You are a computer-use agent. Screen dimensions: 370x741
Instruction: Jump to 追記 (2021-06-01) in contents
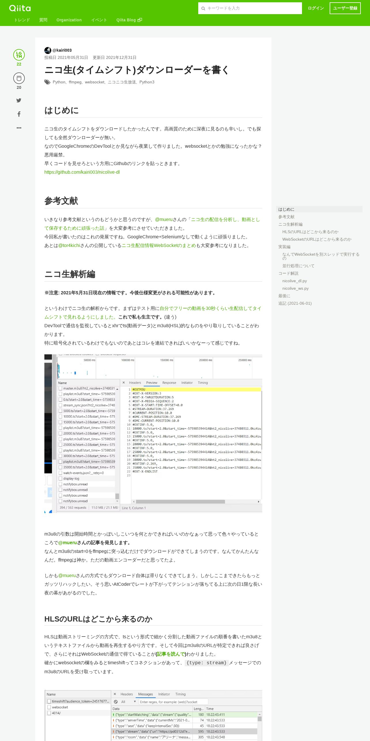point(295,303)
